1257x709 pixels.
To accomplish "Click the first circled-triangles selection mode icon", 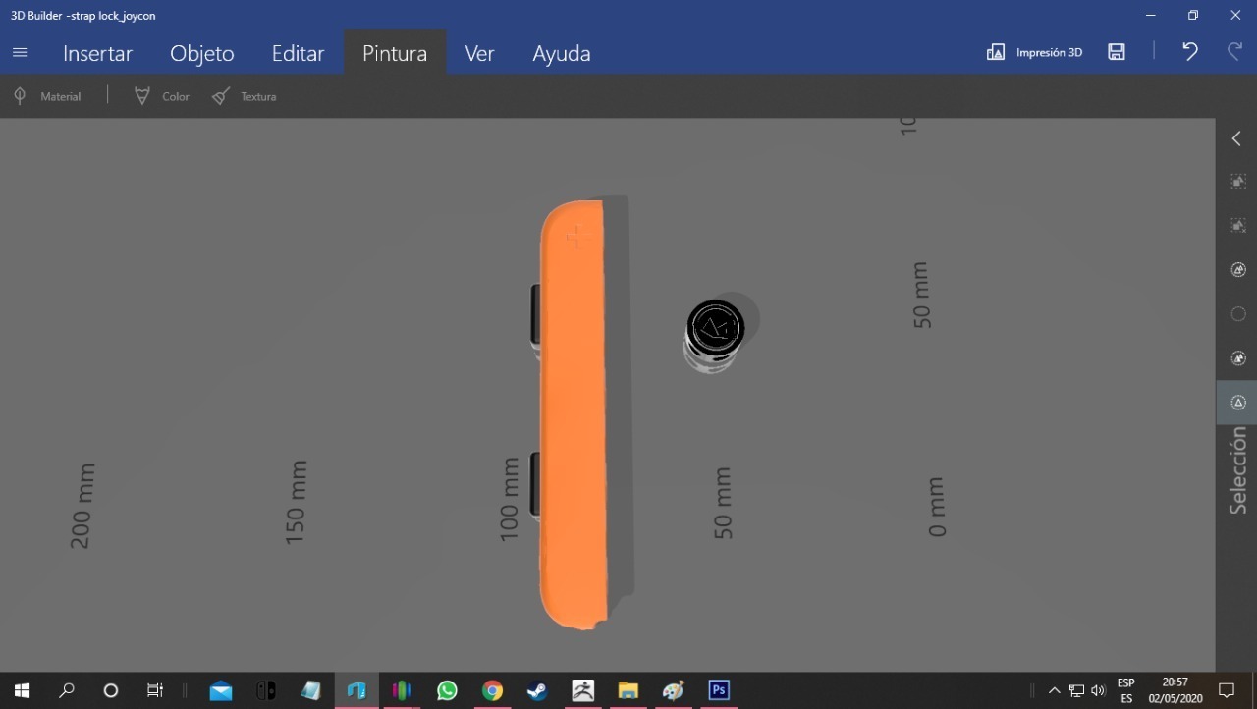I will (1238, 270).
